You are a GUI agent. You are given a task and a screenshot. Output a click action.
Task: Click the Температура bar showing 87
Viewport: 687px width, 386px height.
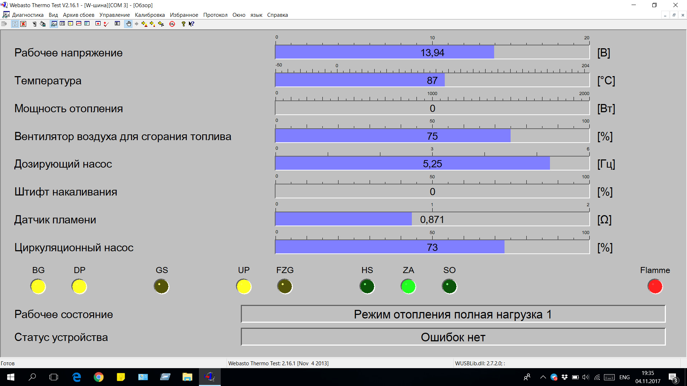(432, 80)
